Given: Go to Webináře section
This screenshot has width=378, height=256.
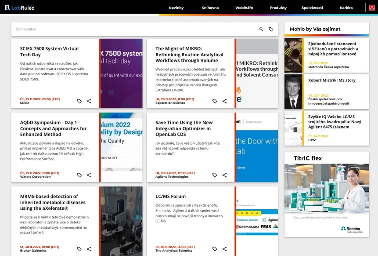Looking at the screenshot, I should [244, 8].
